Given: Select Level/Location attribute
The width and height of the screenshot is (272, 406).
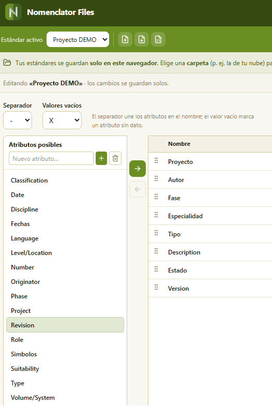Looking at the screenshot, I should [65, 253].
